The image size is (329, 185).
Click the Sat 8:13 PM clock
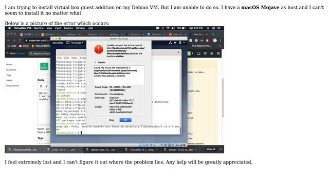[196, 28]
